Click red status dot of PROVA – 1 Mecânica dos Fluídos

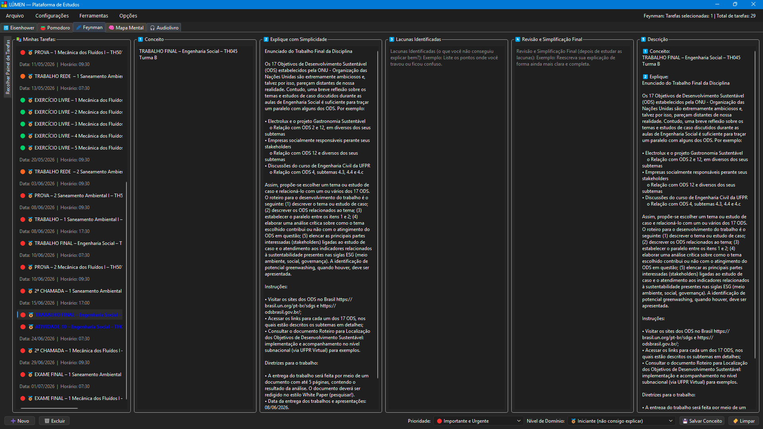point(23,52)
